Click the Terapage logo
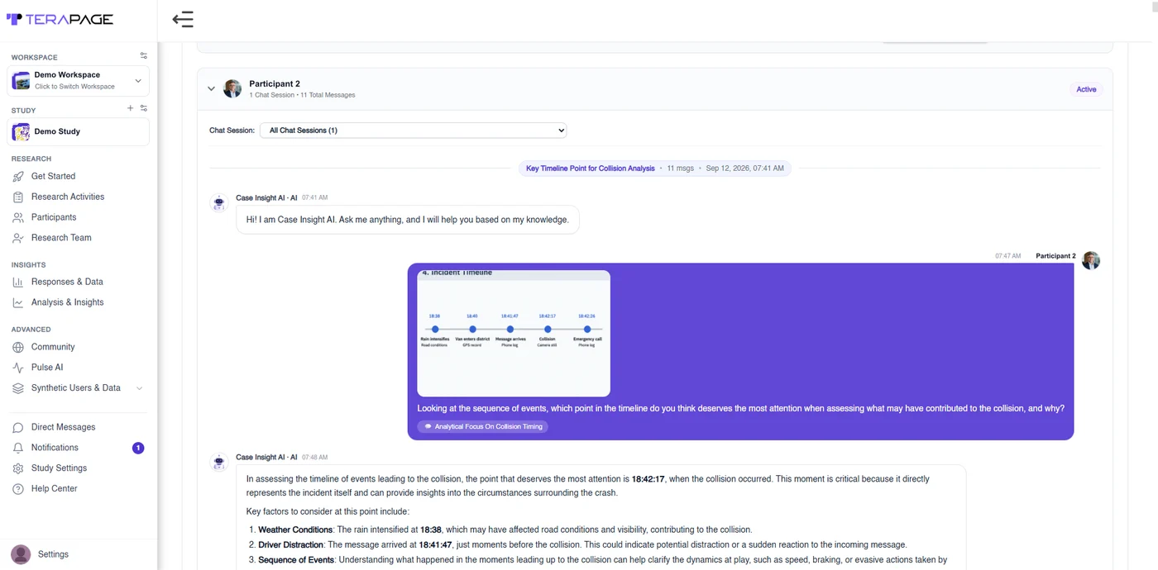Screen dimensions: 1158x570 [x=60, y=19]
